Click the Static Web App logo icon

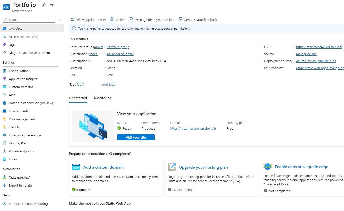(x=6, y=7)
